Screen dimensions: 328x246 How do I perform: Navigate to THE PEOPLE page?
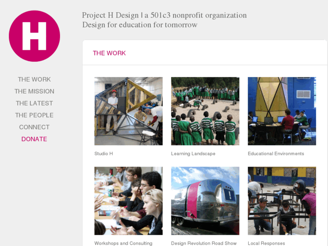(x=34, y=115)
